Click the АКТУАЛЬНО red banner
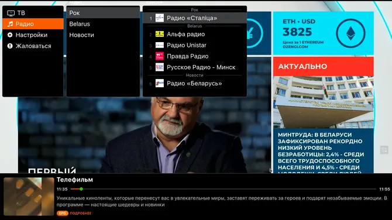 [x=323, y=66]
